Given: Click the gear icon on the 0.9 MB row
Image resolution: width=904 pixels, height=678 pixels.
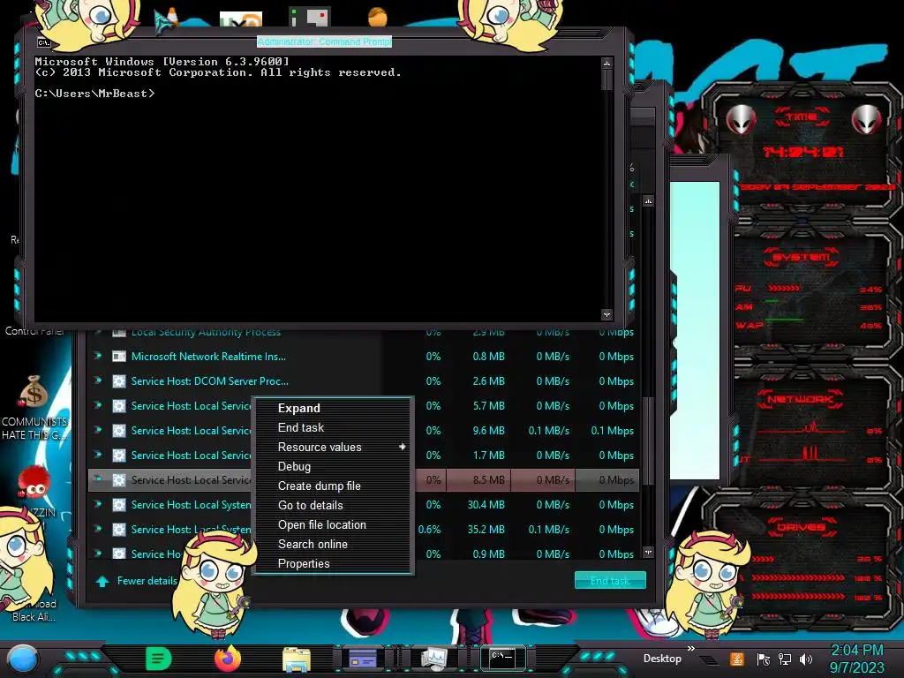Looking at the screenshot, I should coord(119,554).
